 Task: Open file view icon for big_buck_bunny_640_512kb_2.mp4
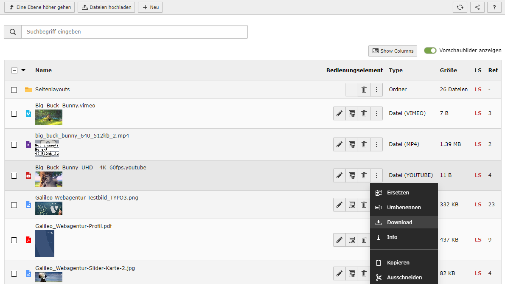(351, 144)
